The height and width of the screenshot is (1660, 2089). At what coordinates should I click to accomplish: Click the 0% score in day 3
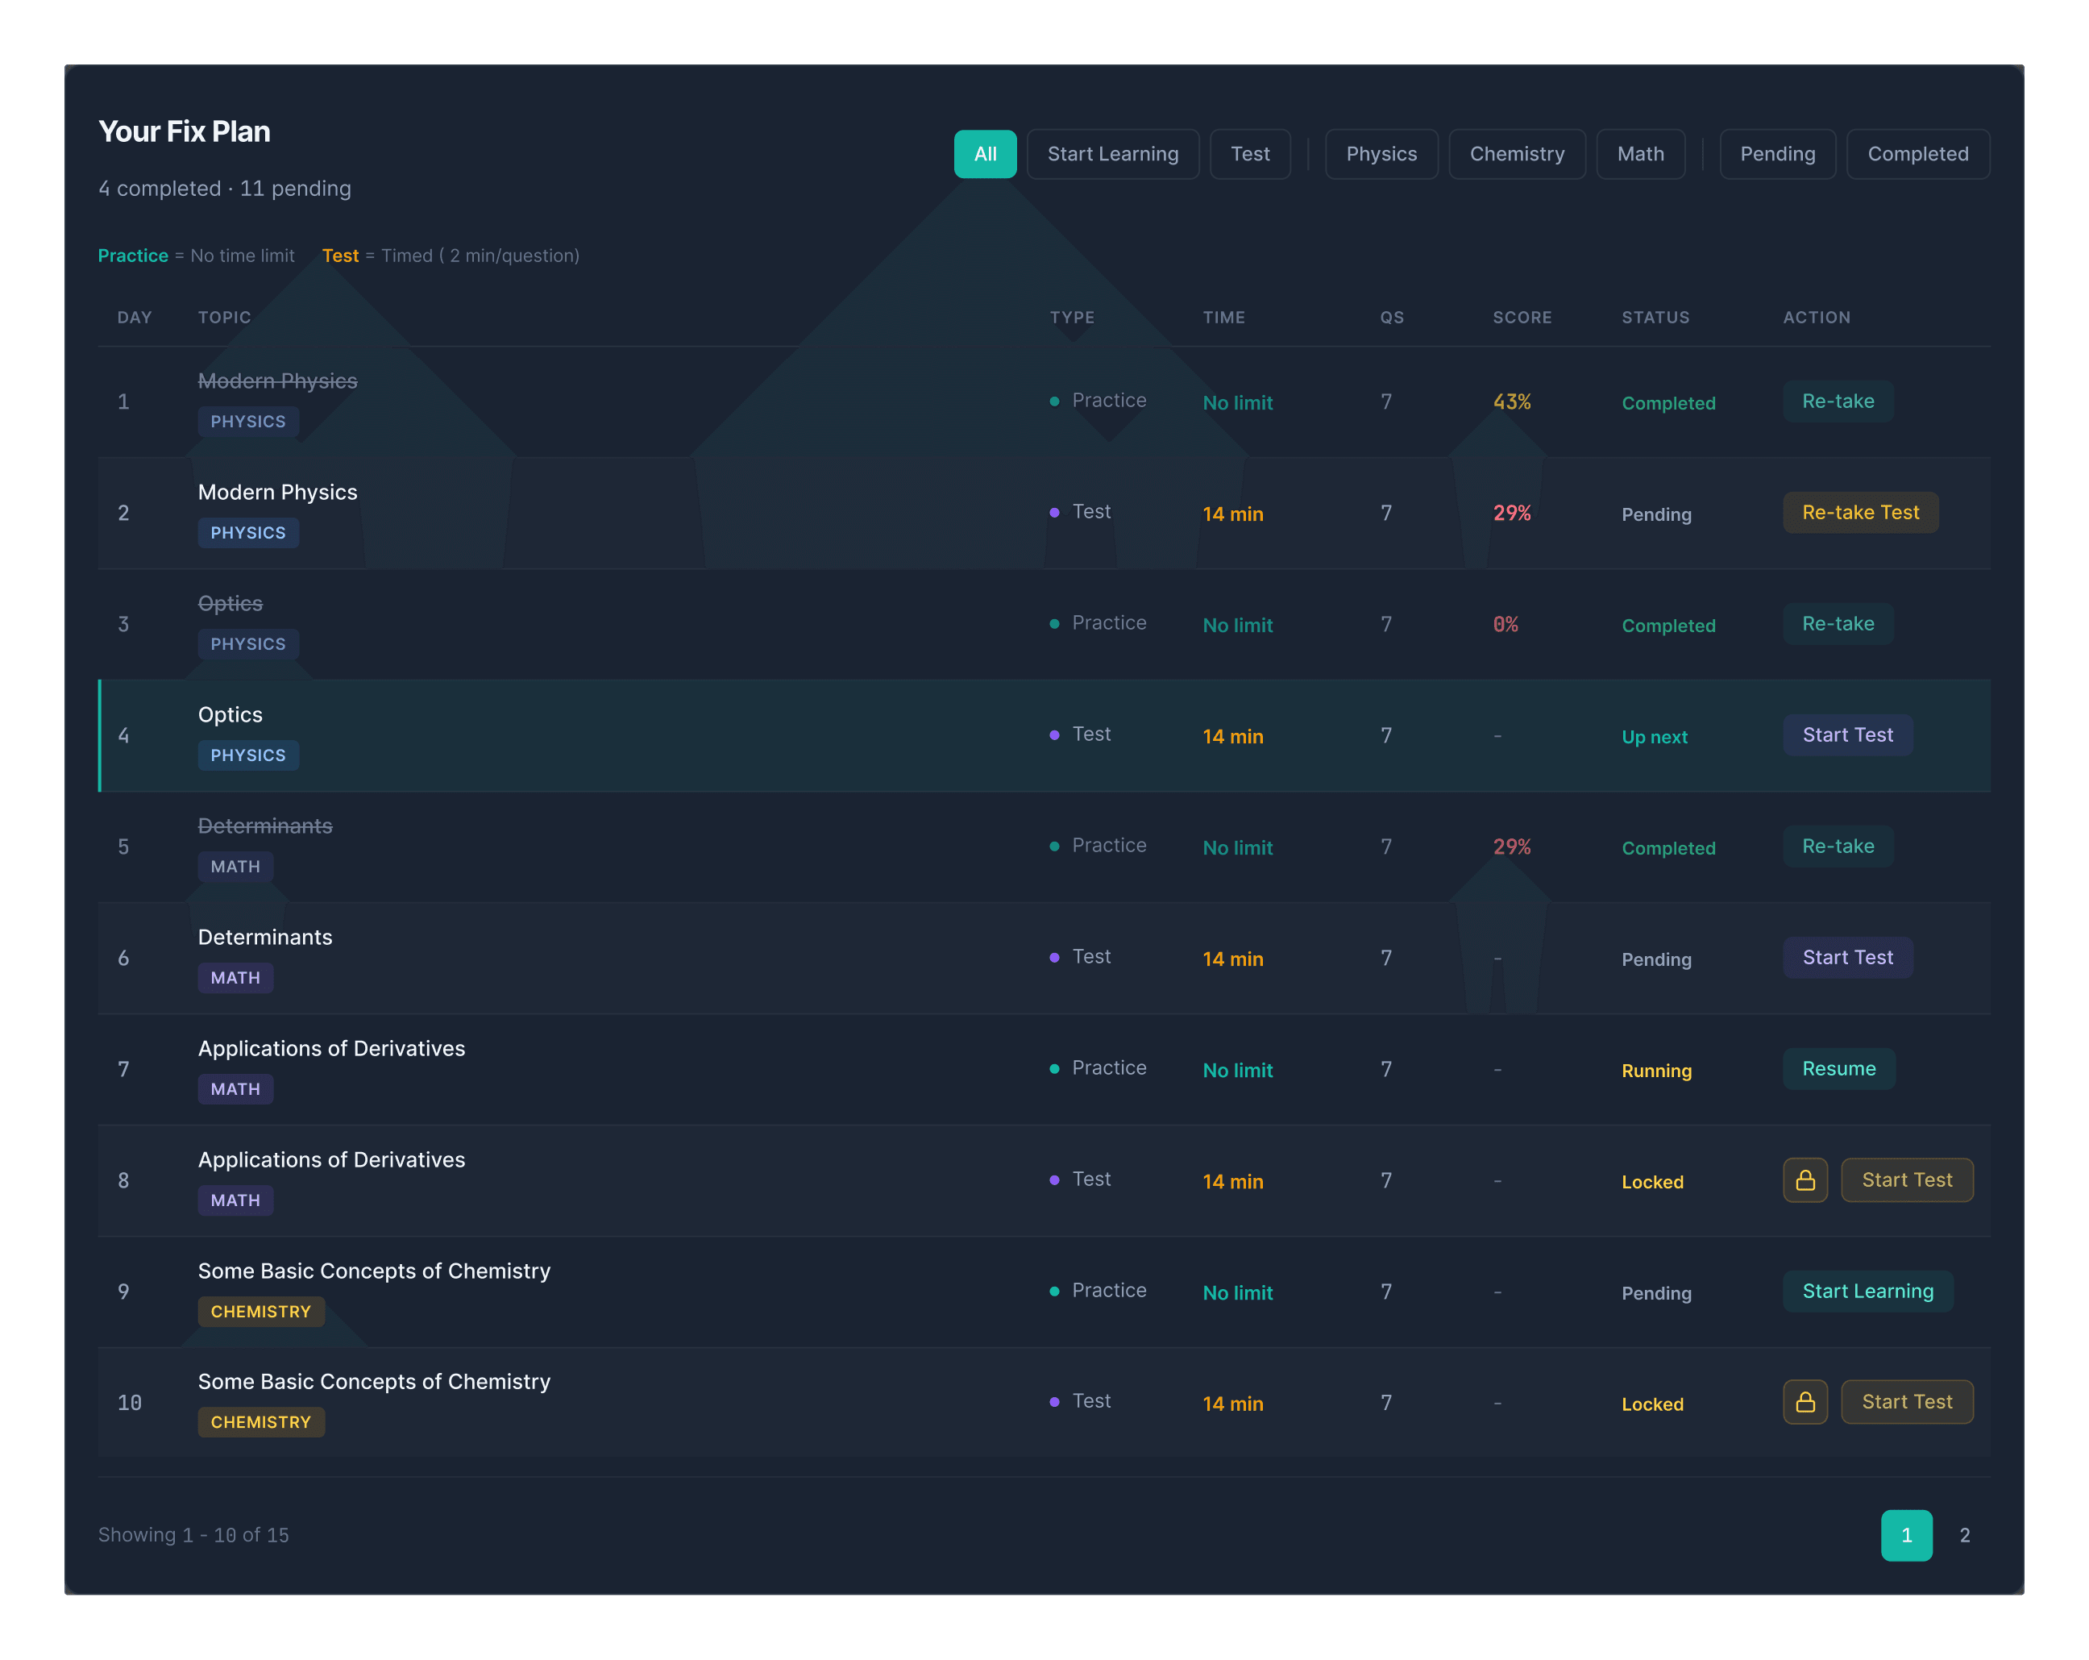click(x=1505, y=624)
